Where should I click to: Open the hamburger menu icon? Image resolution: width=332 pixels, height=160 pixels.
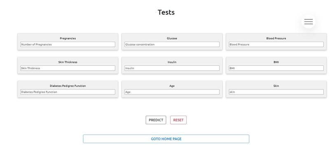[x=308, y=21]
